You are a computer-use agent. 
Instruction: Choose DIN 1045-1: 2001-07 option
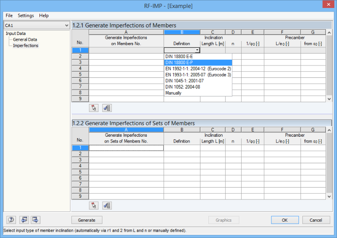click(x=198, y=81)
